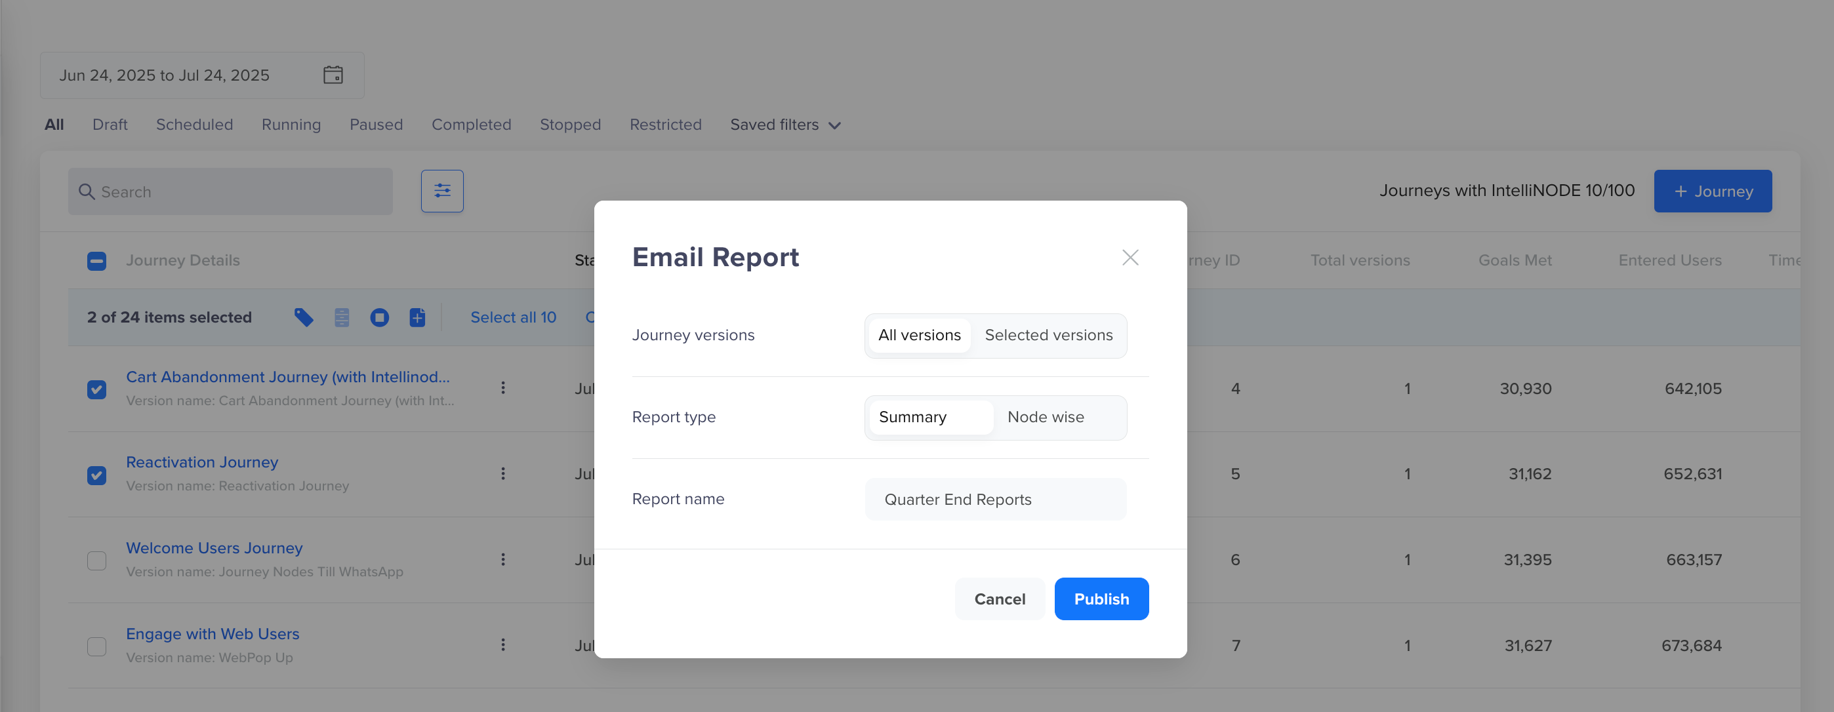
Task: Expand the Saved filters dropdown
Action: [784, 125]
